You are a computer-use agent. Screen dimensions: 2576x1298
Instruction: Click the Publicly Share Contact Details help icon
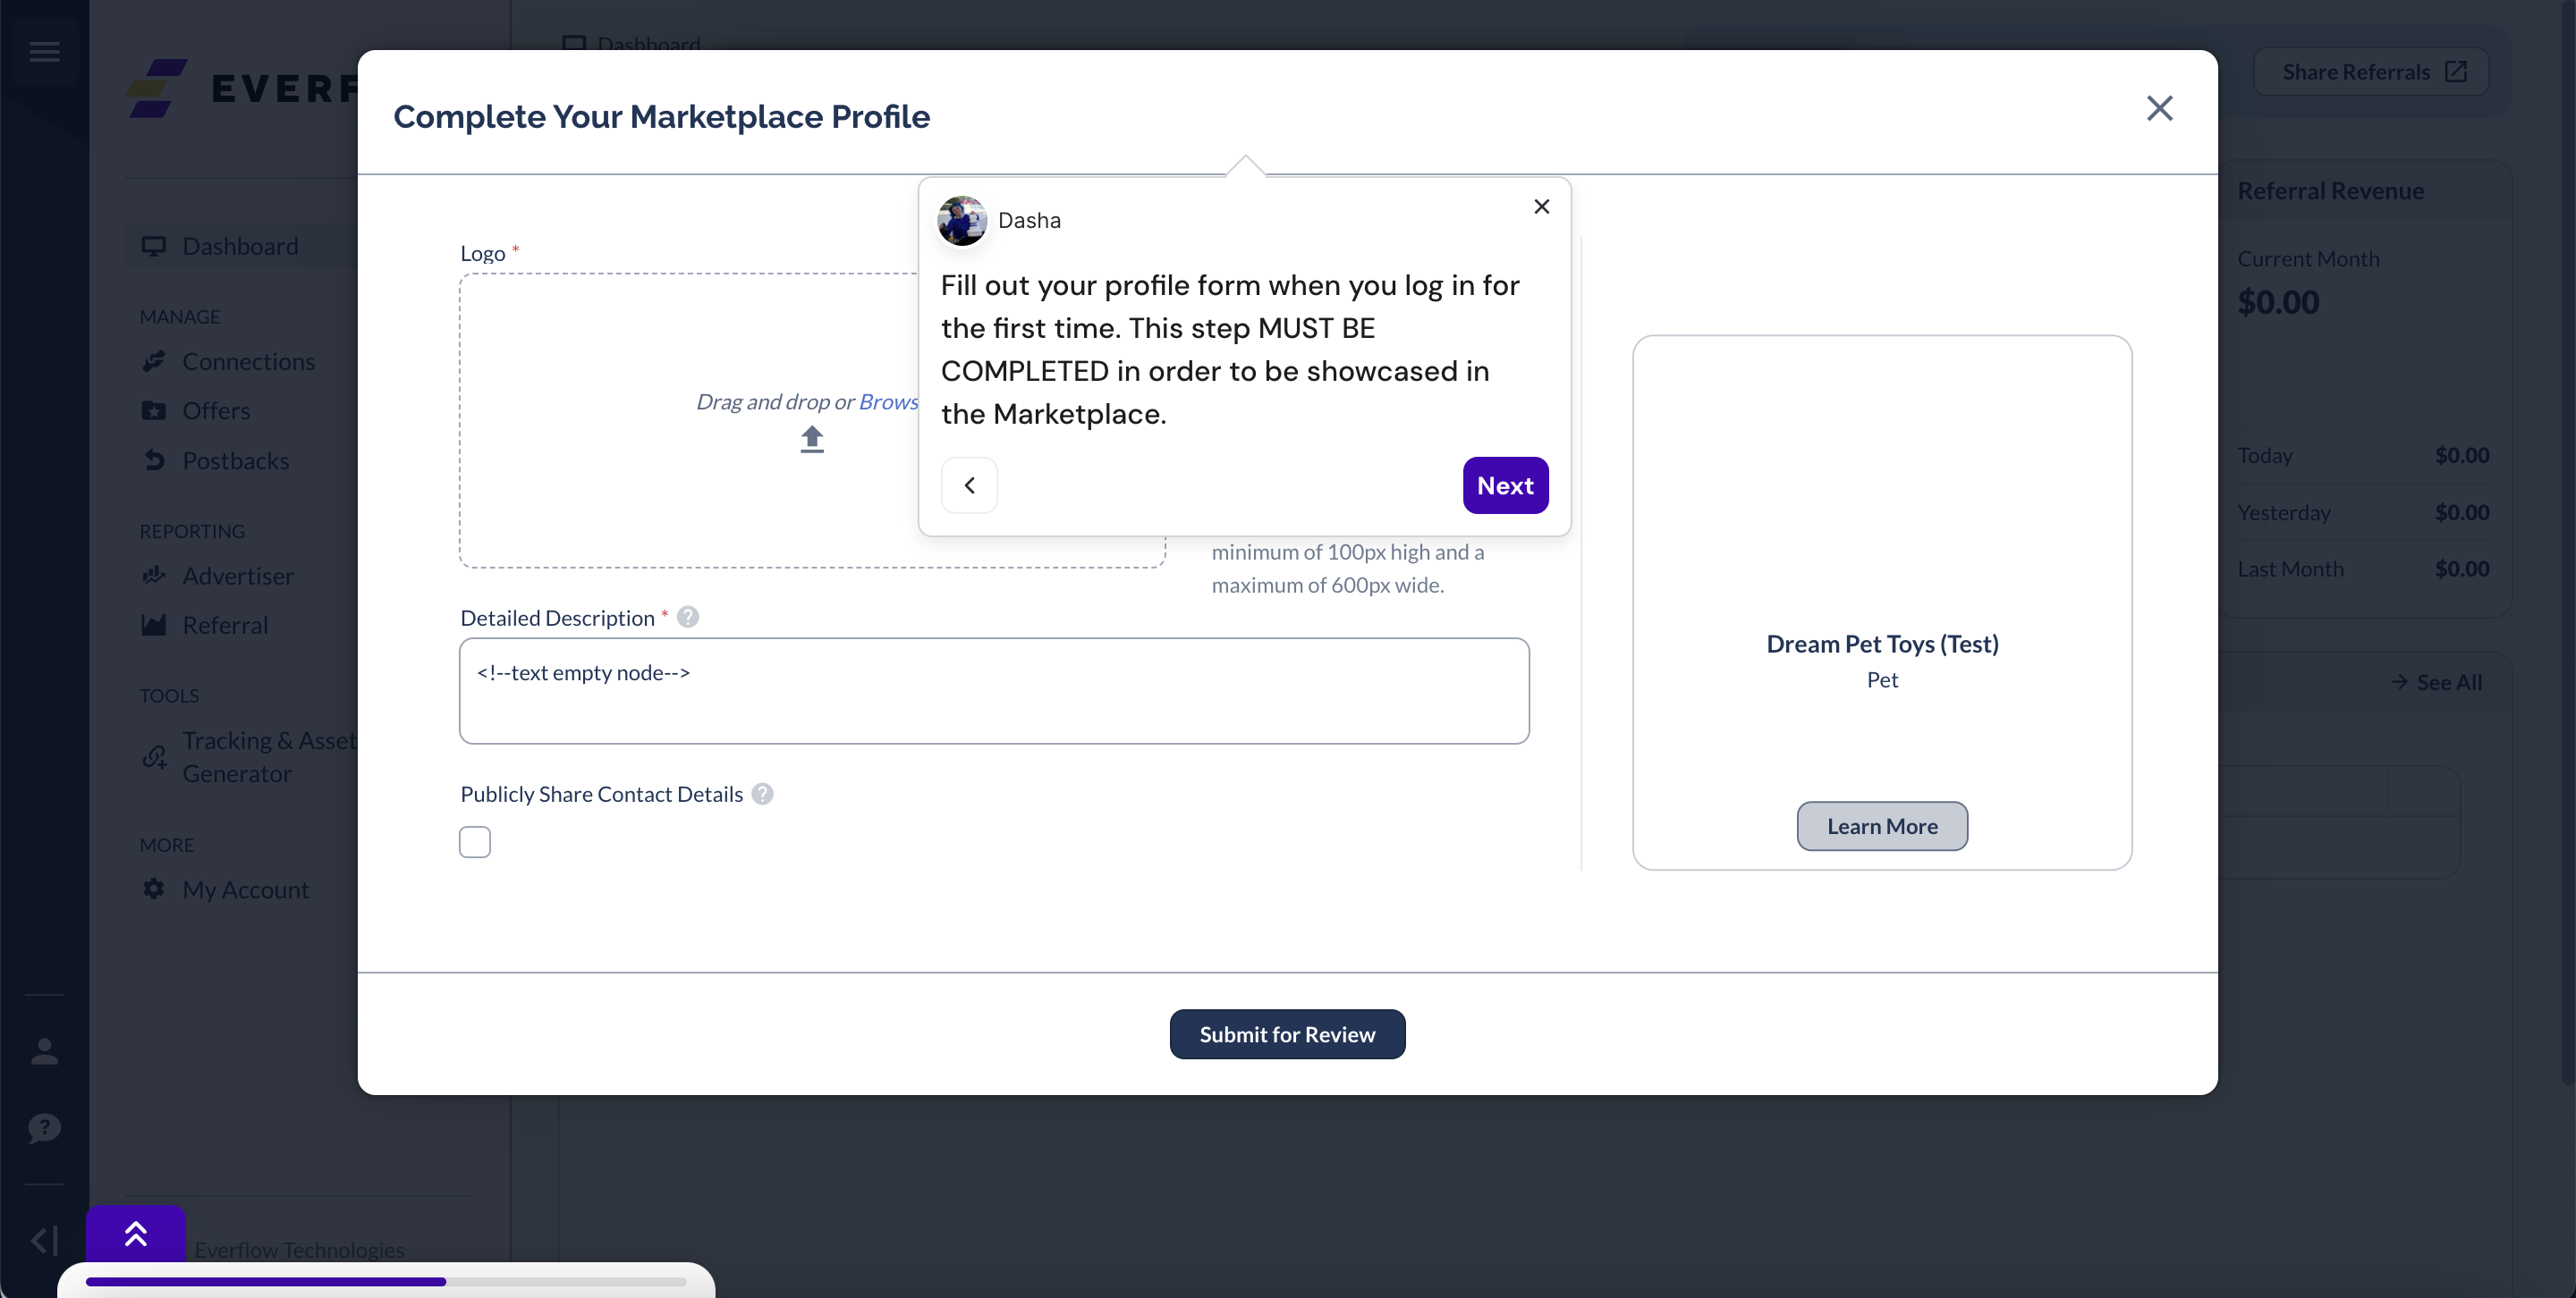click(x=762, y=794)
